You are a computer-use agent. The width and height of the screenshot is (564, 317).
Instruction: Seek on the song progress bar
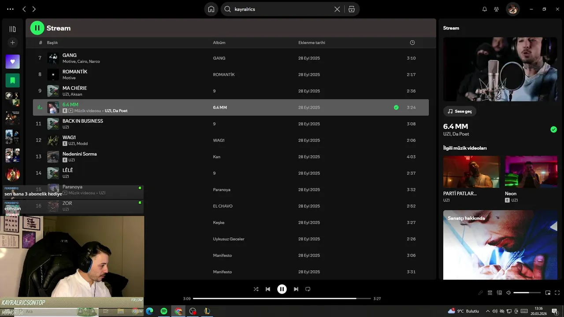coord(282,299)
